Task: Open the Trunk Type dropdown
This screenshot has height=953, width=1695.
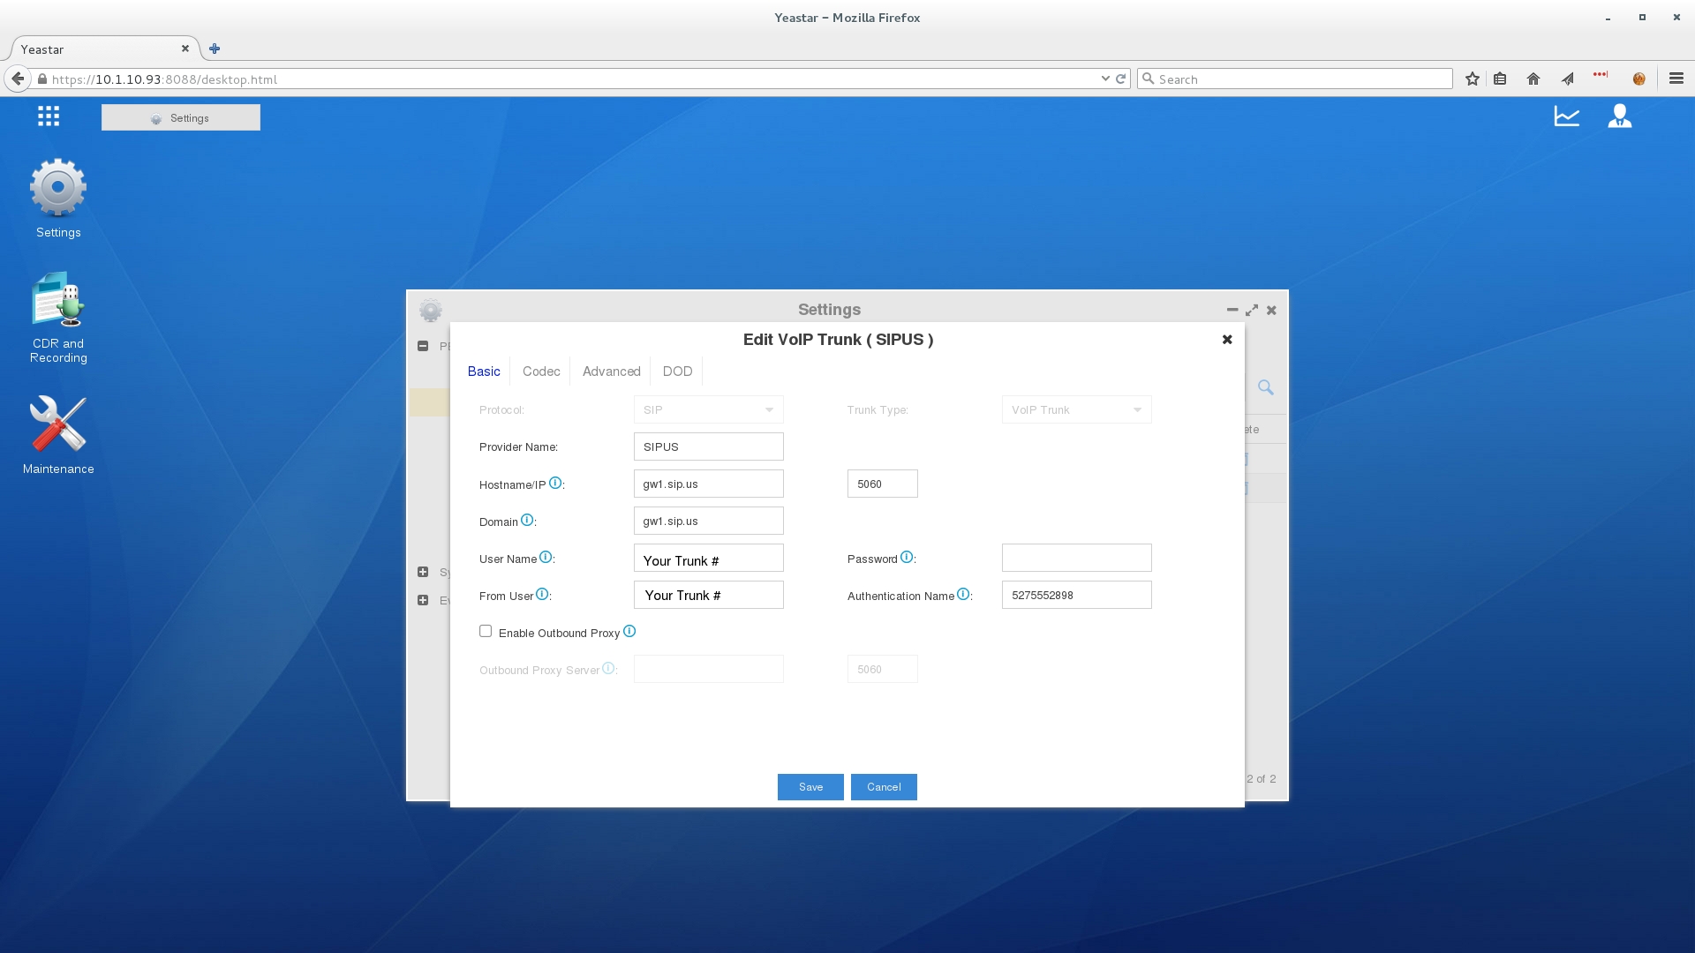Action: pos(1076,409)
